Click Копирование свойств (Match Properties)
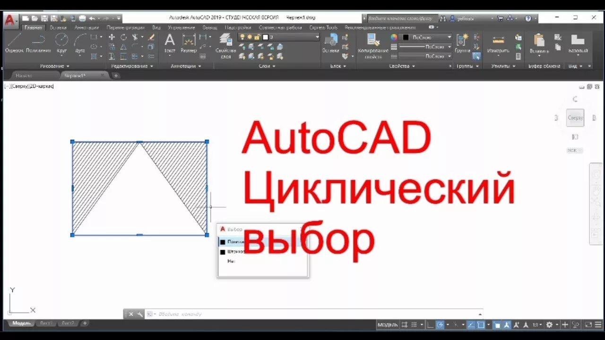 click(x=373, y=45)
